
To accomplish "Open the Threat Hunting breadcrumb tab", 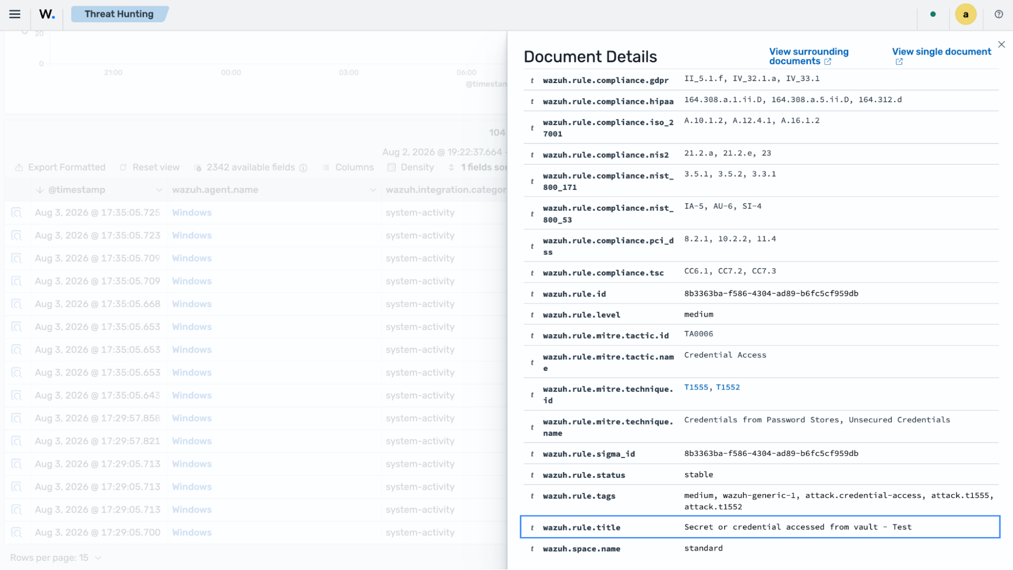I will (119, 14).
